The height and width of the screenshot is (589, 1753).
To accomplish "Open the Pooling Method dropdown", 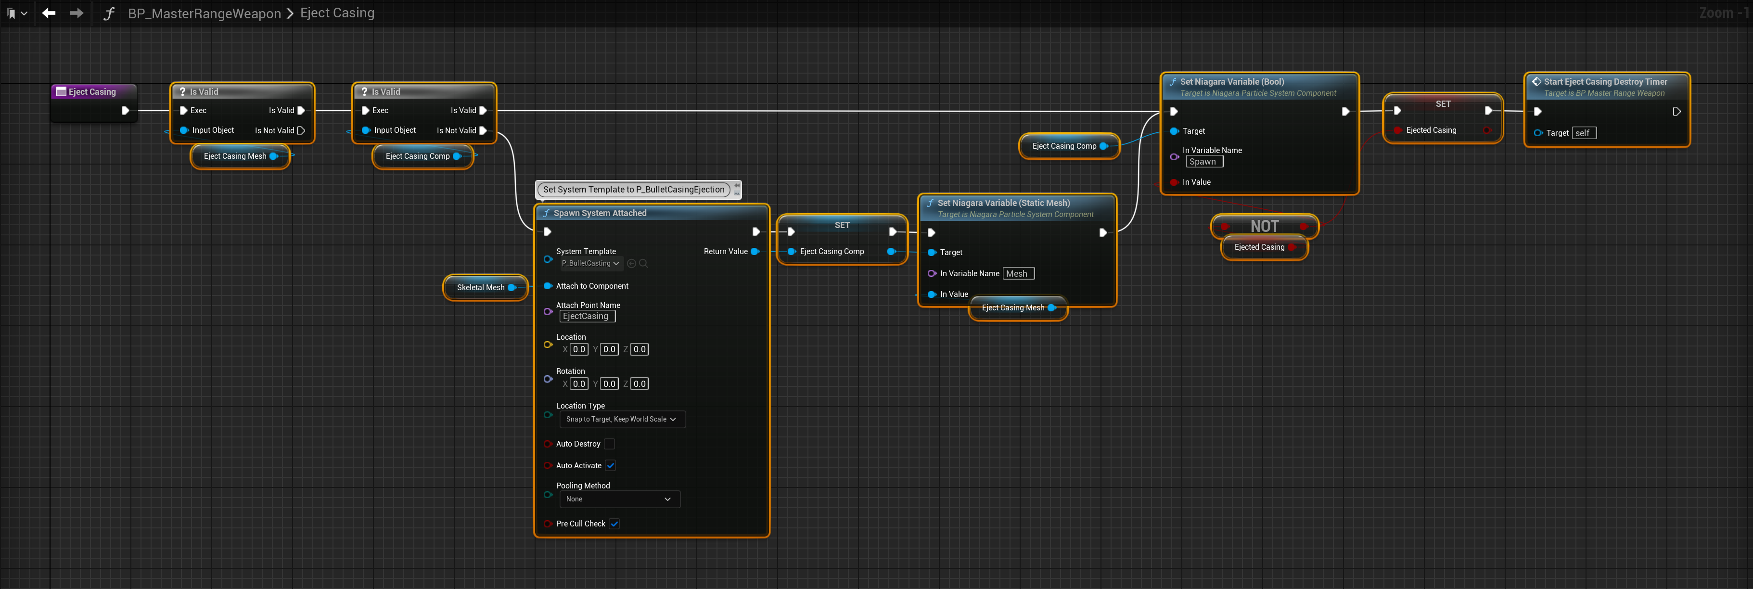I will coord(619,499).
